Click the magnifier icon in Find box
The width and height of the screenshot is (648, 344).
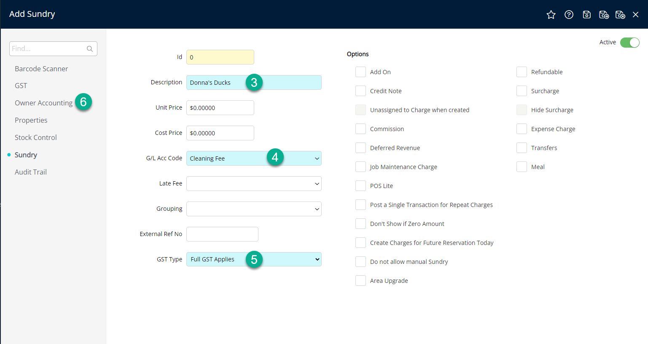(90, 49)
